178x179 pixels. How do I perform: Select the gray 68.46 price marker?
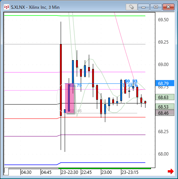(165, 113)
